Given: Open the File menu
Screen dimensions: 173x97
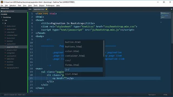Looking at the screenshot, I should pos(2,5).
